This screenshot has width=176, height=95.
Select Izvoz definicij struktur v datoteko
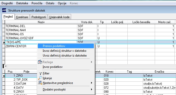[x=65, y=51]
